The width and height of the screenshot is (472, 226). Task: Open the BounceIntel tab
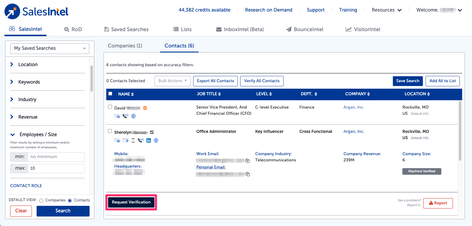(305, 29)
